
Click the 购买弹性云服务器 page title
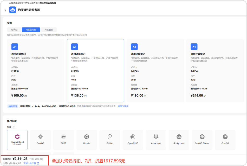coord(29,10)
